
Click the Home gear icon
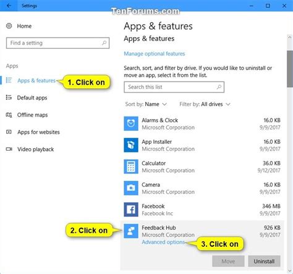pos(9,26)
